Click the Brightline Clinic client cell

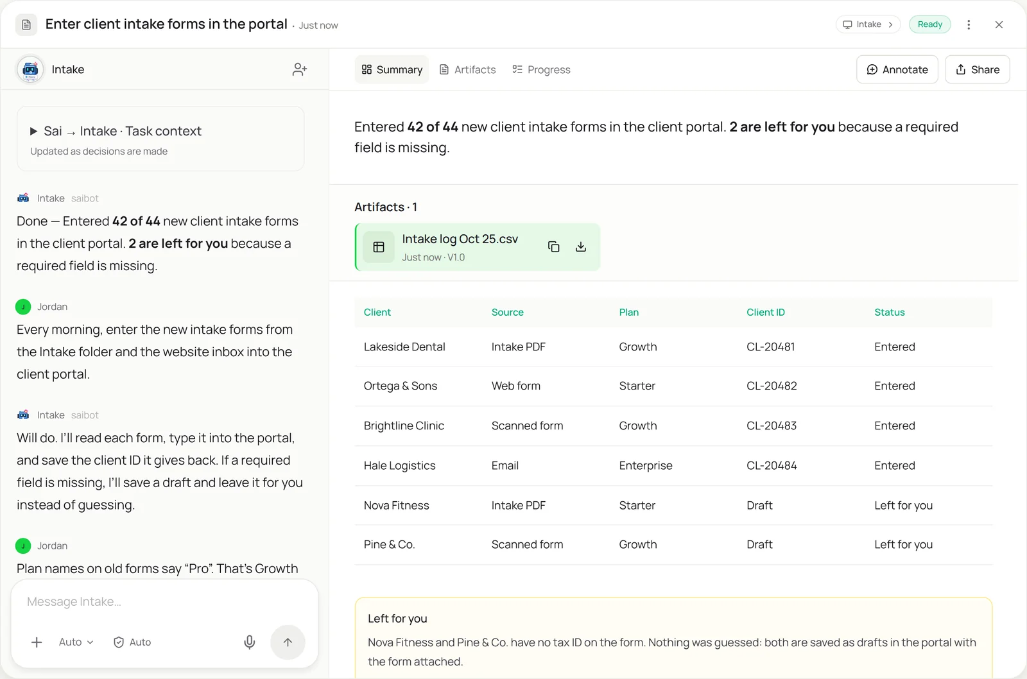(x=404, y=426)
